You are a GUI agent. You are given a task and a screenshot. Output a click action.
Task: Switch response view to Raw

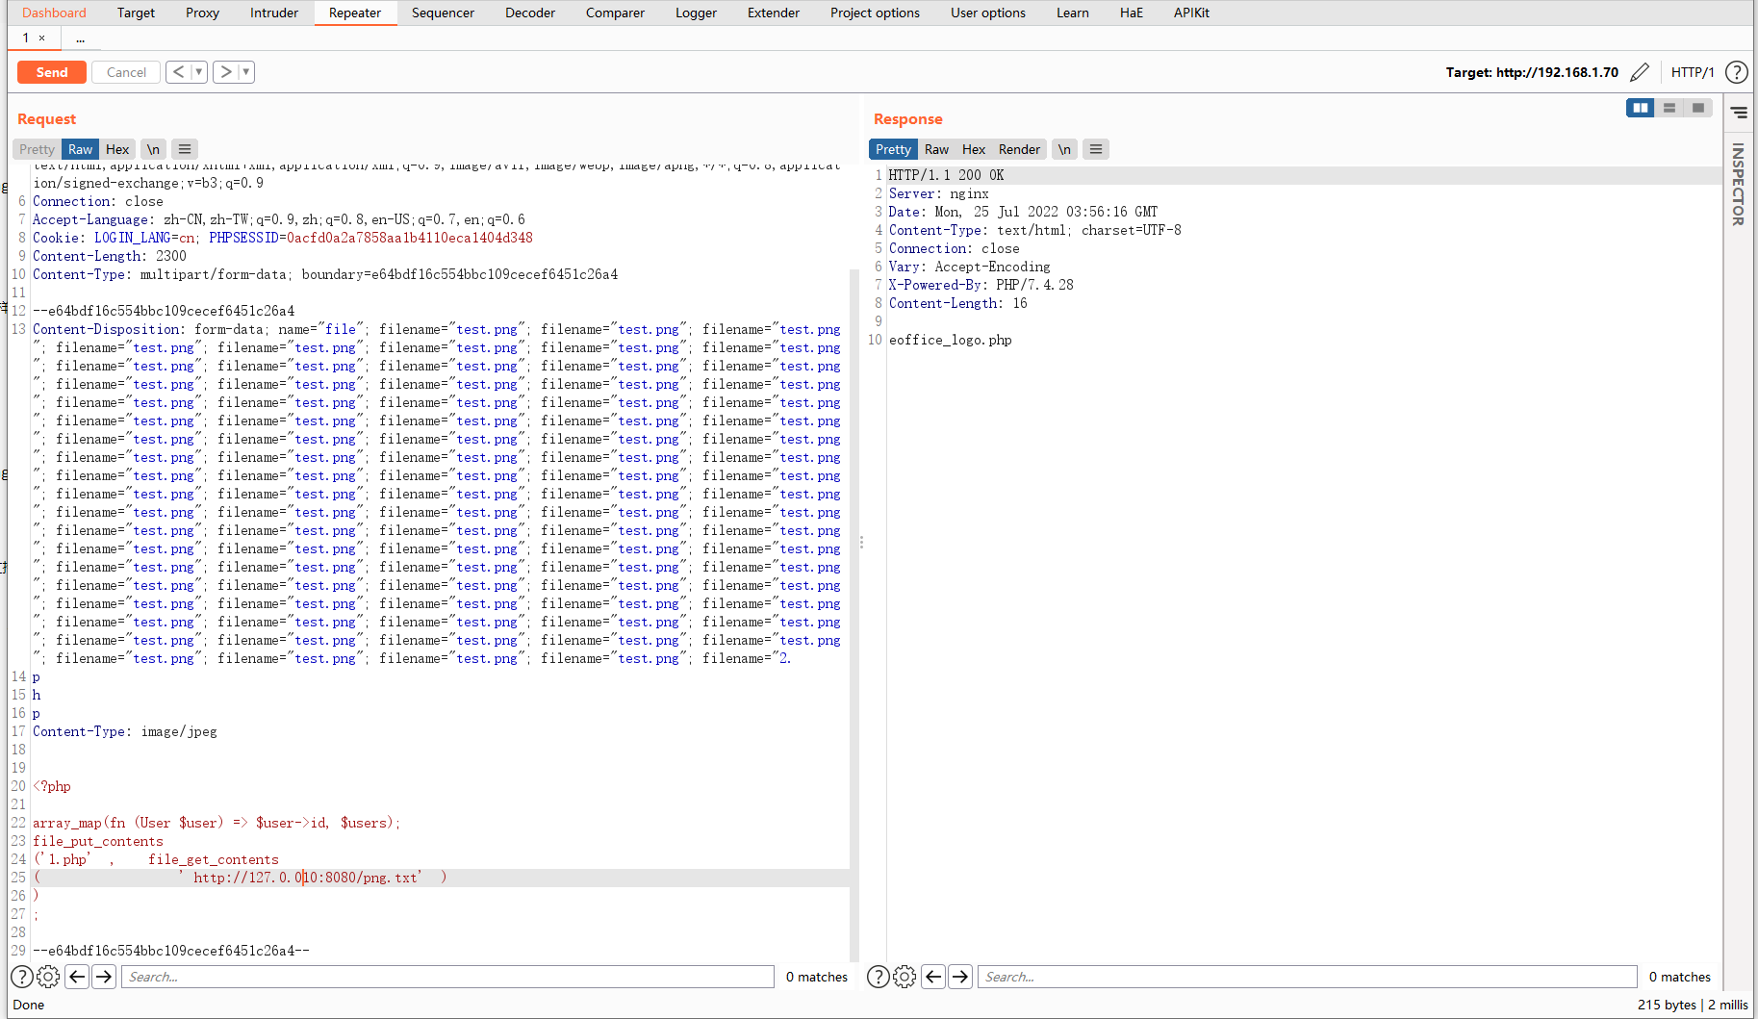click(936, 149)
